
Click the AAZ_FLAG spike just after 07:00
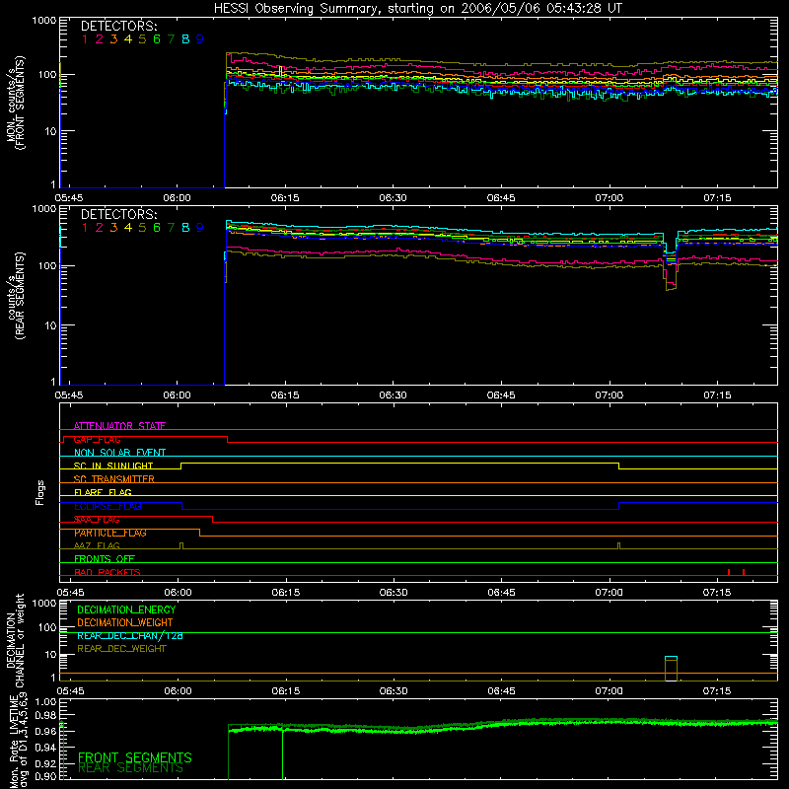click(x=619, y=546)
